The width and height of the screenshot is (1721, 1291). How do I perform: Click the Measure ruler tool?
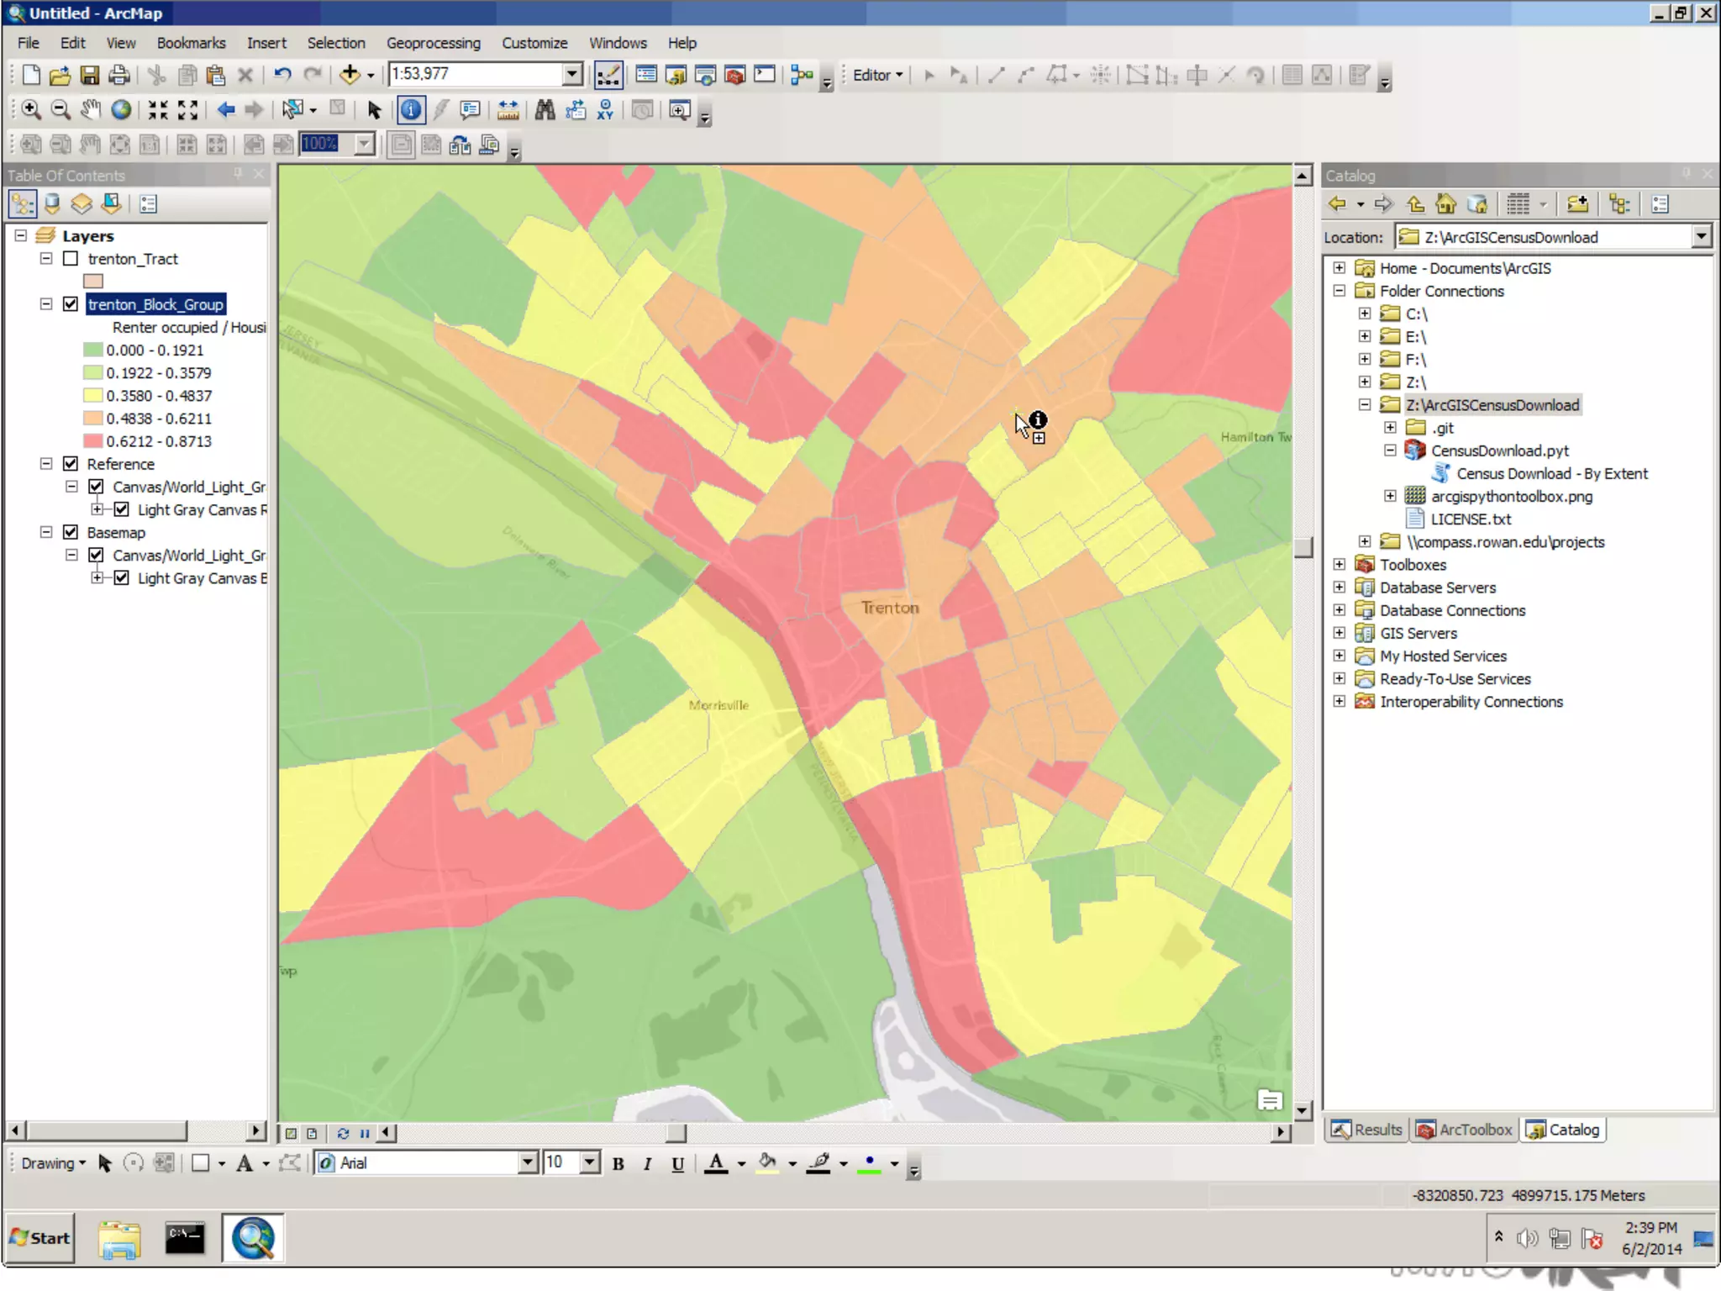coord(508,110)
